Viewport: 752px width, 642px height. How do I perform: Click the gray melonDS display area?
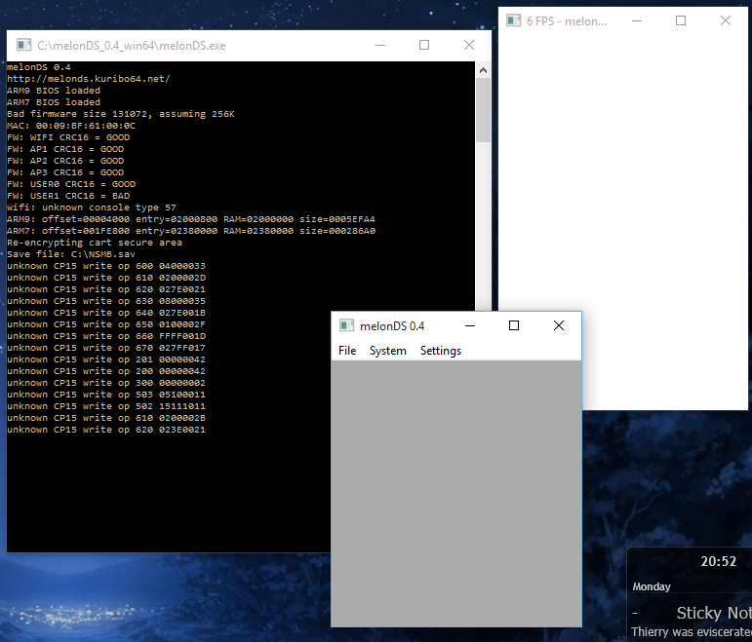pos(456,493)
